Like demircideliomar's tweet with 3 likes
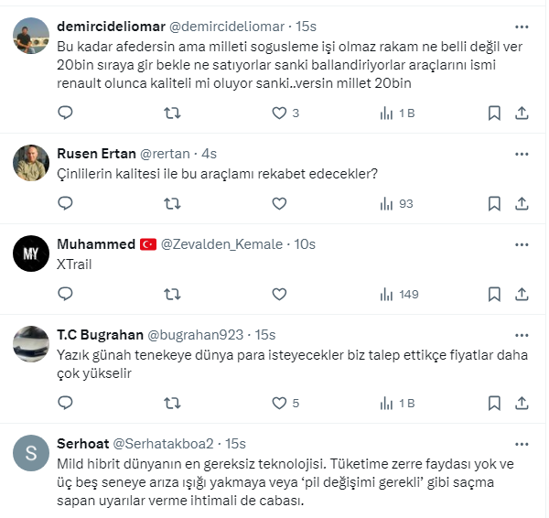Viewport: 549px width, 518px height. click(280, 113)
